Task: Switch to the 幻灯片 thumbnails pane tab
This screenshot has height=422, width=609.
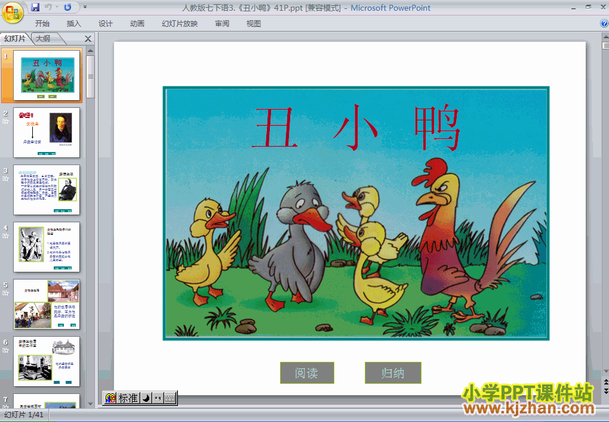Action: pyautogui.click(x=15, y=38)
